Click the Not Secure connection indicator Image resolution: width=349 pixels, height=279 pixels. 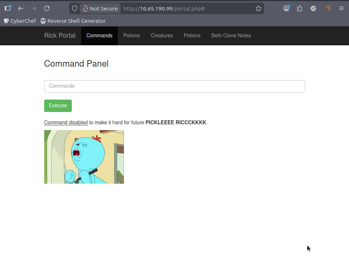point(100,8)
